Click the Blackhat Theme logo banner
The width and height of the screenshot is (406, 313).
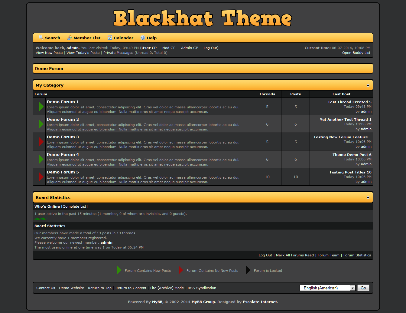pos(203,18)
